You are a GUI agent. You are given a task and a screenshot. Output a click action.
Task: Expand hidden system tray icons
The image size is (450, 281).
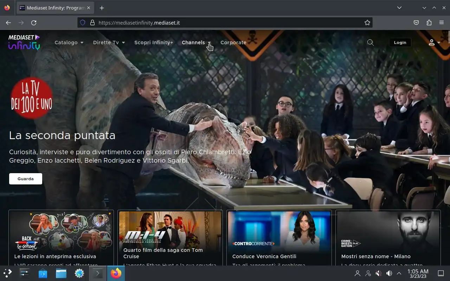[399, 273]
